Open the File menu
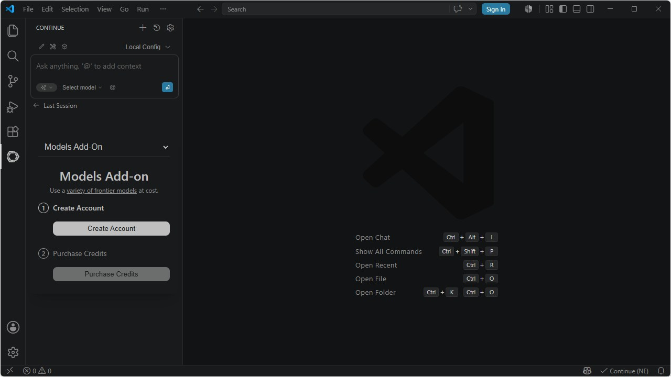Image resolution: width=671 pixels, height=377 pixels. pyautogui.click(x=28, y=9)
